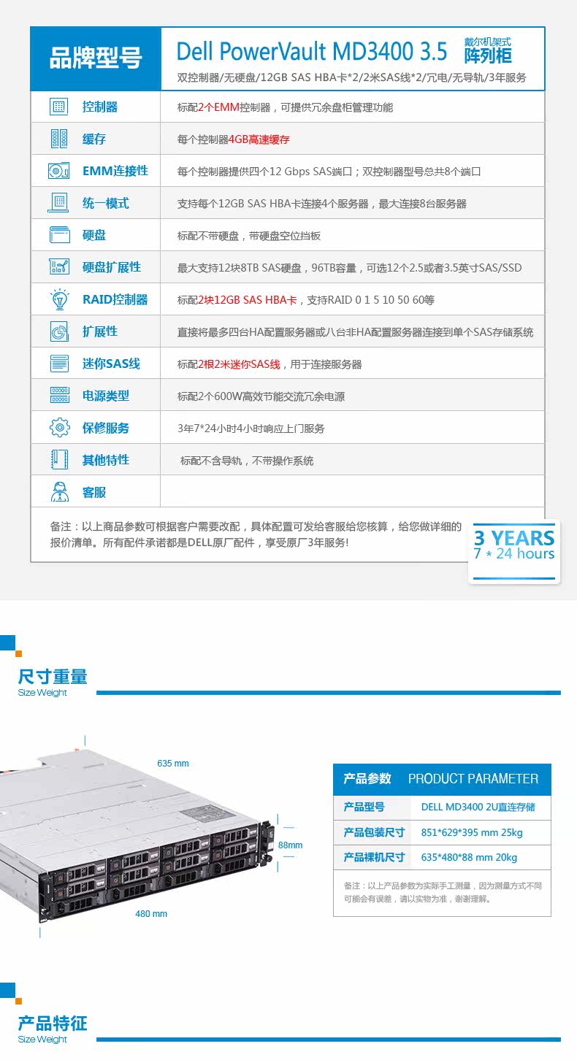Click the 控制器 row icon

click(59, 107)
